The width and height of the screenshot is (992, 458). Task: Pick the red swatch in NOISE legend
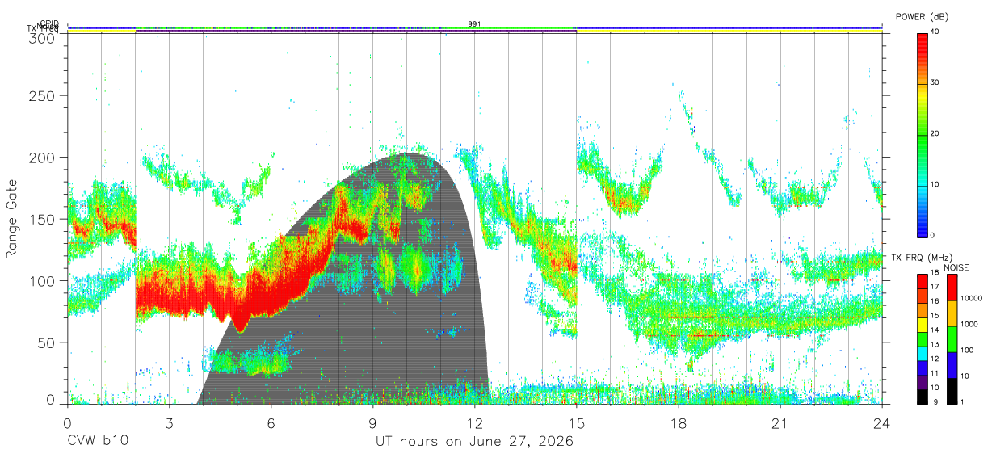(x=952, y=288)
